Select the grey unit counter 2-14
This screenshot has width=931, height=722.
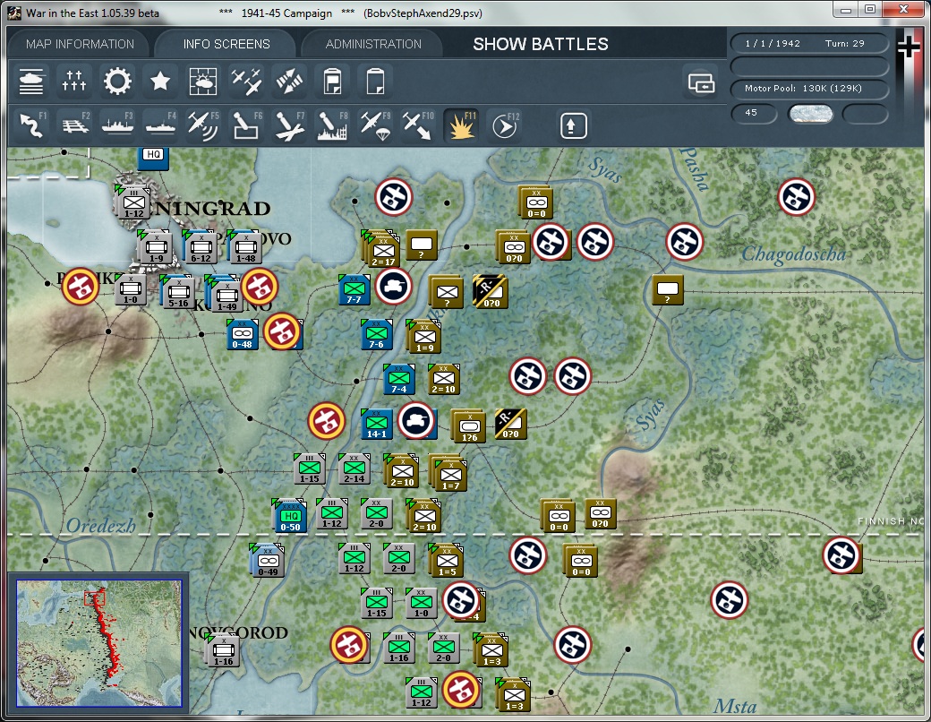tap(354, 468)
